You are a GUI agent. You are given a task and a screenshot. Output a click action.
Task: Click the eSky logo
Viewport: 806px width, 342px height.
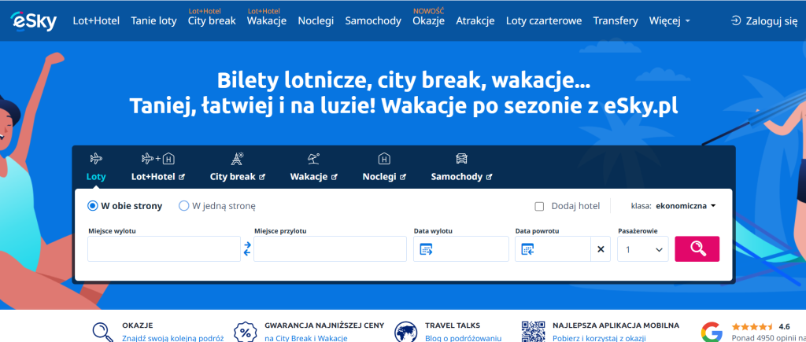[x=33, y=21]
